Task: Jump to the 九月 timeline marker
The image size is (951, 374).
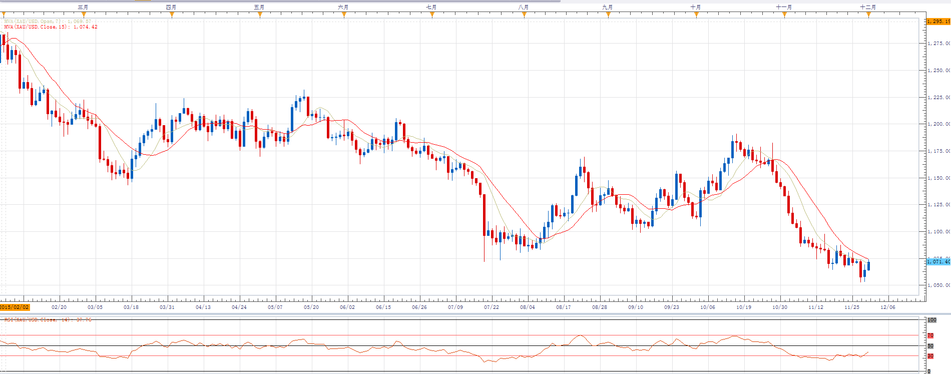Action: 608,15
